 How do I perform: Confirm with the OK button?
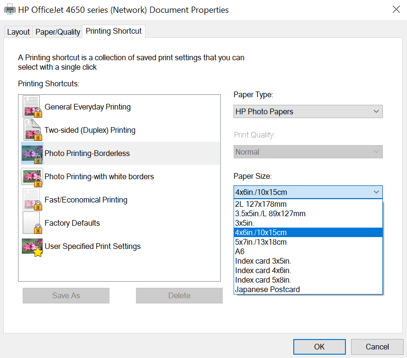click(319, 347)
